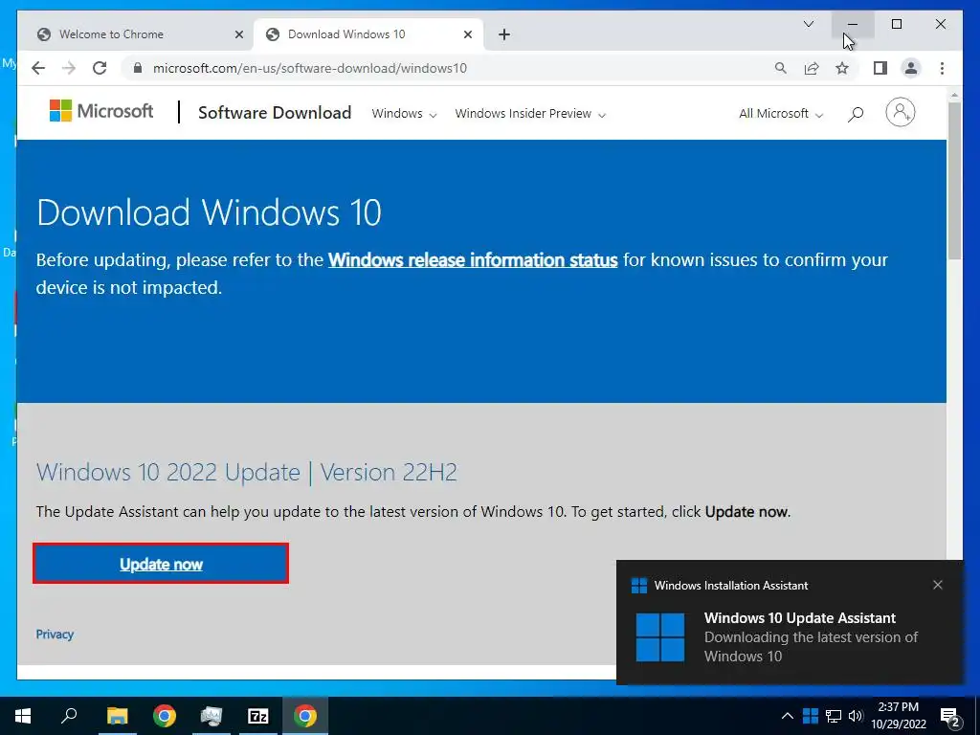Open Windows release information status link

473,259
